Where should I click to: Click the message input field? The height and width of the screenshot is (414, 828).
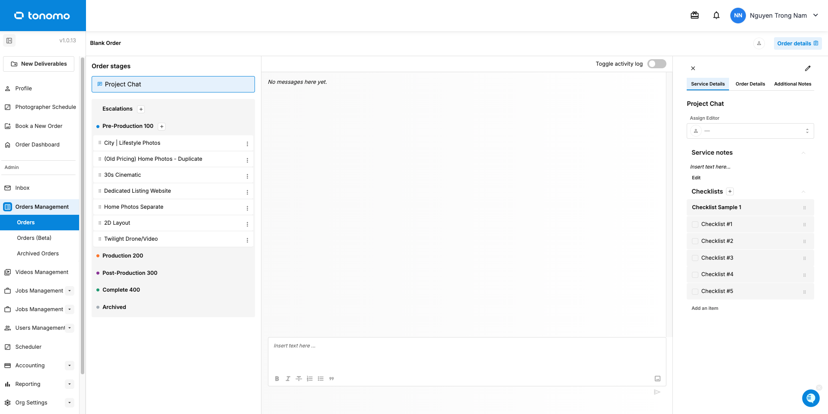tap(467, 354)
